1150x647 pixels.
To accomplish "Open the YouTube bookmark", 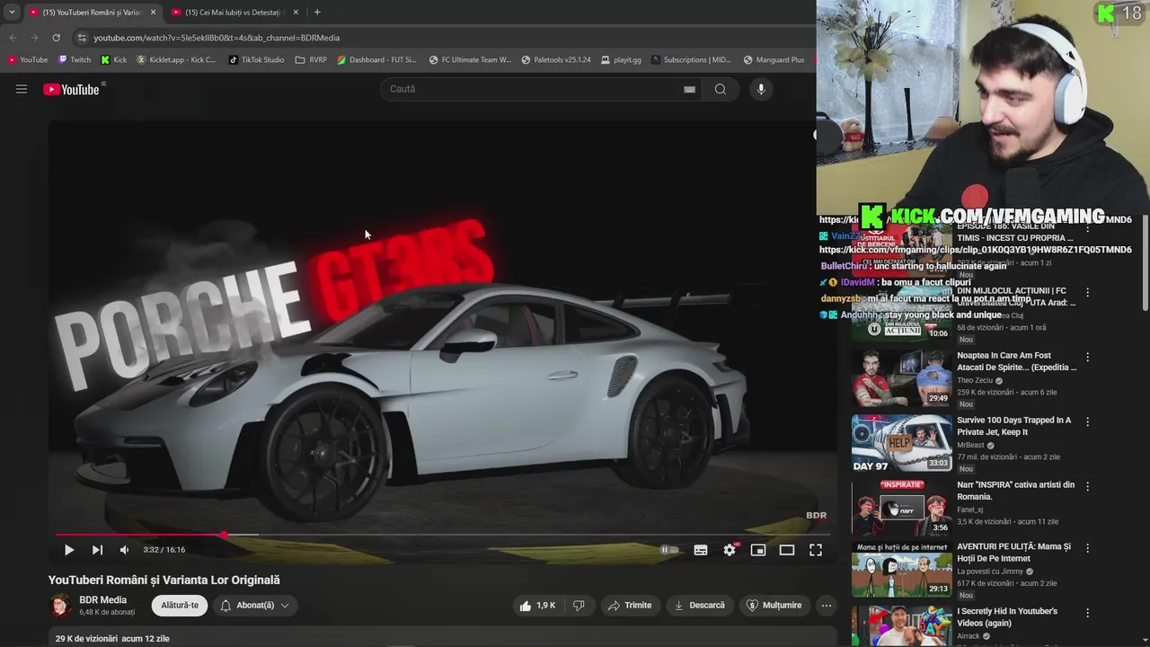I will 28,60.
